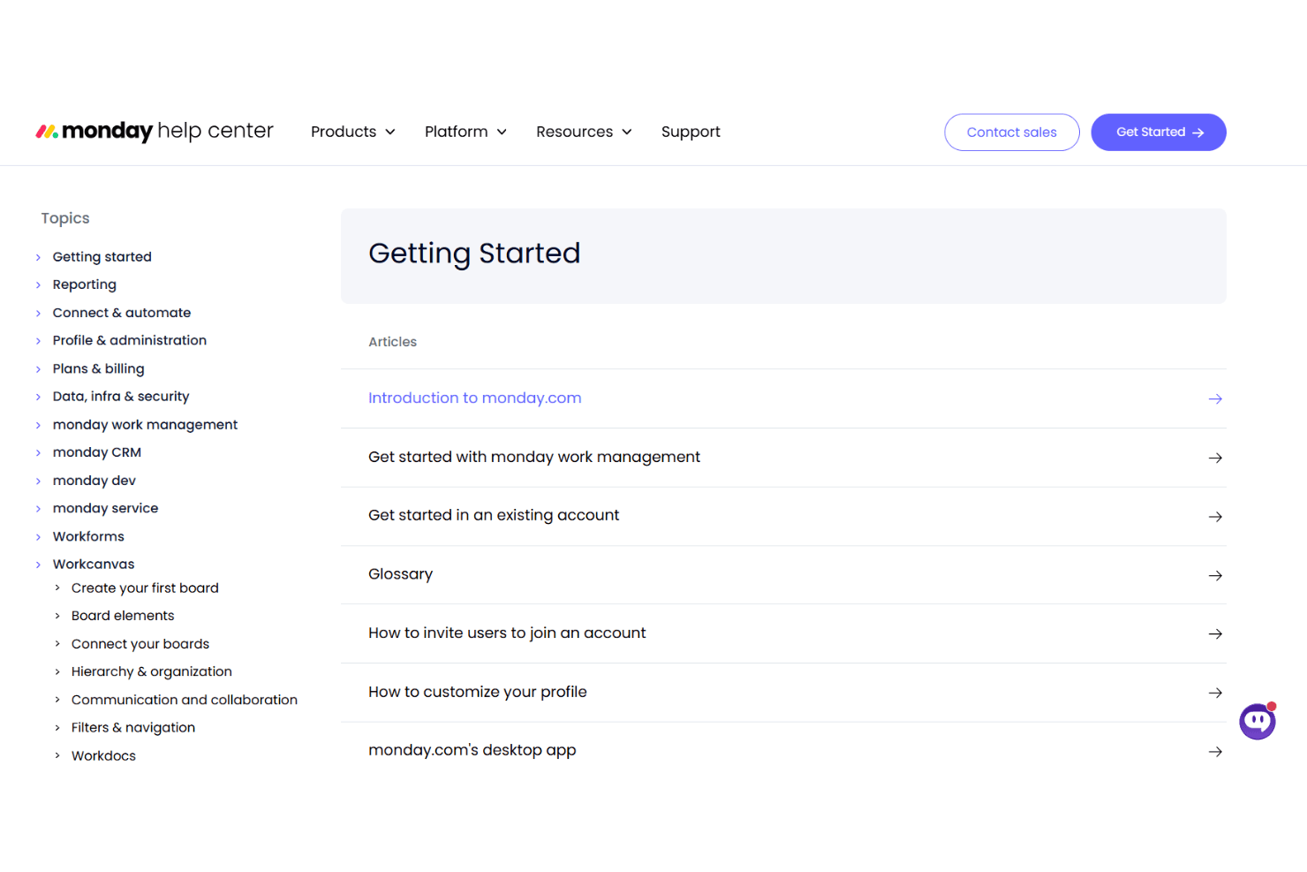Open the Products dropdown menu
1307x872 pixels.
(353, 132)
